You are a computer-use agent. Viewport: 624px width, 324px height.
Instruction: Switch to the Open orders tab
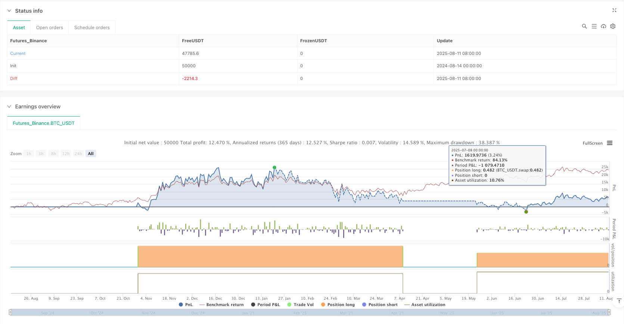click(x=50, y=28)
